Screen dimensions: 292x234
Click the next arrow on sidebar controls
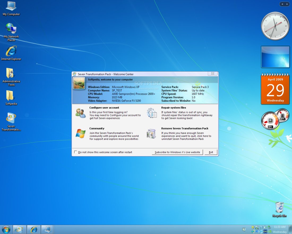pos(287,4)
